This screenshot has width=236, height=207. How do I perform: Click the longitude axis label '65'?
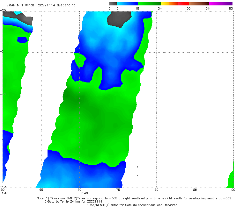[41, 190]
